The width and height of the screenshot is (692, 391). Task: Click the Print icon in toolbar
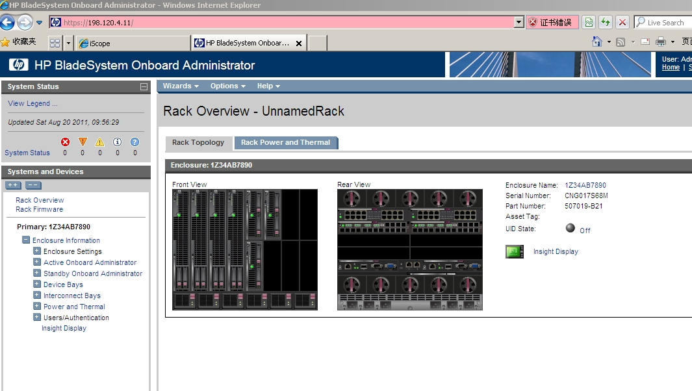(661, 42)
